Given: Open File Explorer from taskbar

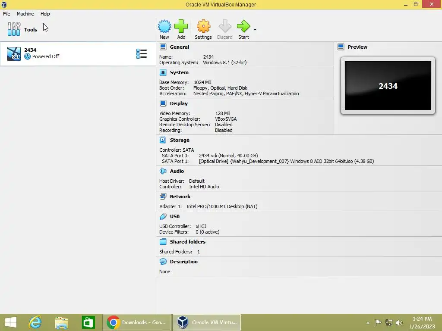Looking at the screenshot, I should click(61, 322).
